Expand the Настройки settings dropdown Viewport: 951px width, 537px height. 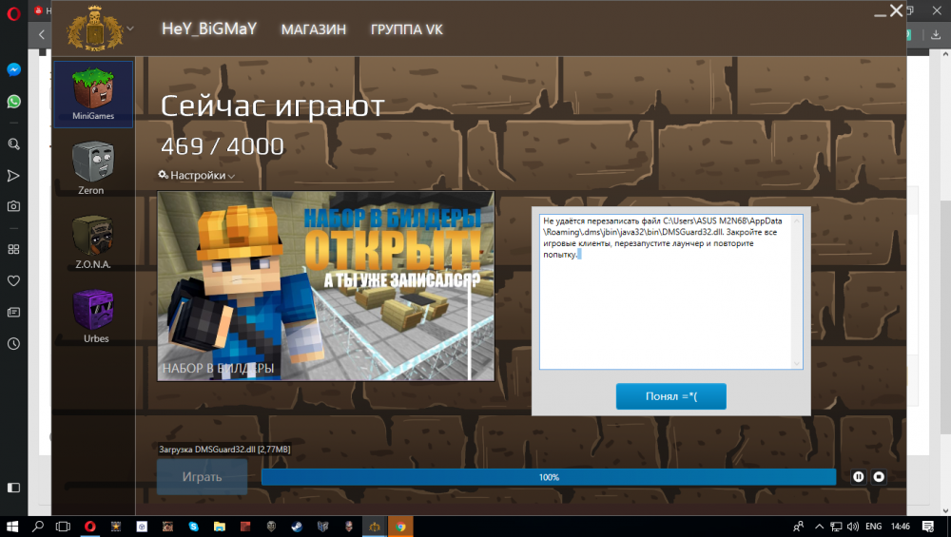coord(197,176)
